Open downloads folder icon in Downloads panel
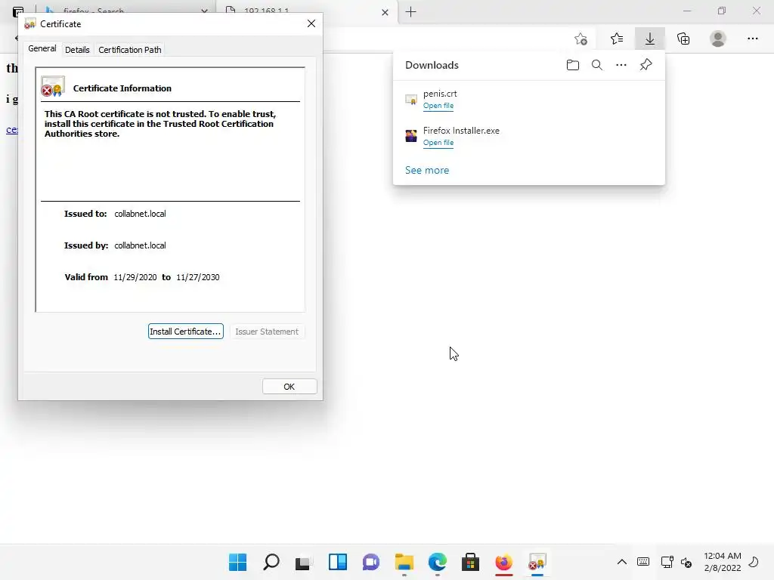 point(573,65)
